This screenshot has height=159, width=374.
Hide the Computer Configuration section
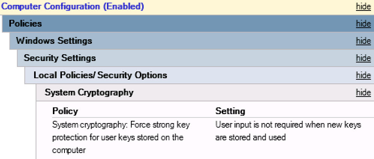[363, 7]
